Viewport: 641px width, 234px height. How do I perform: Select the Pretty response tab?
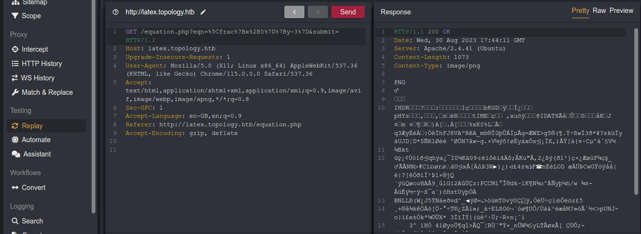click(580, 11)
